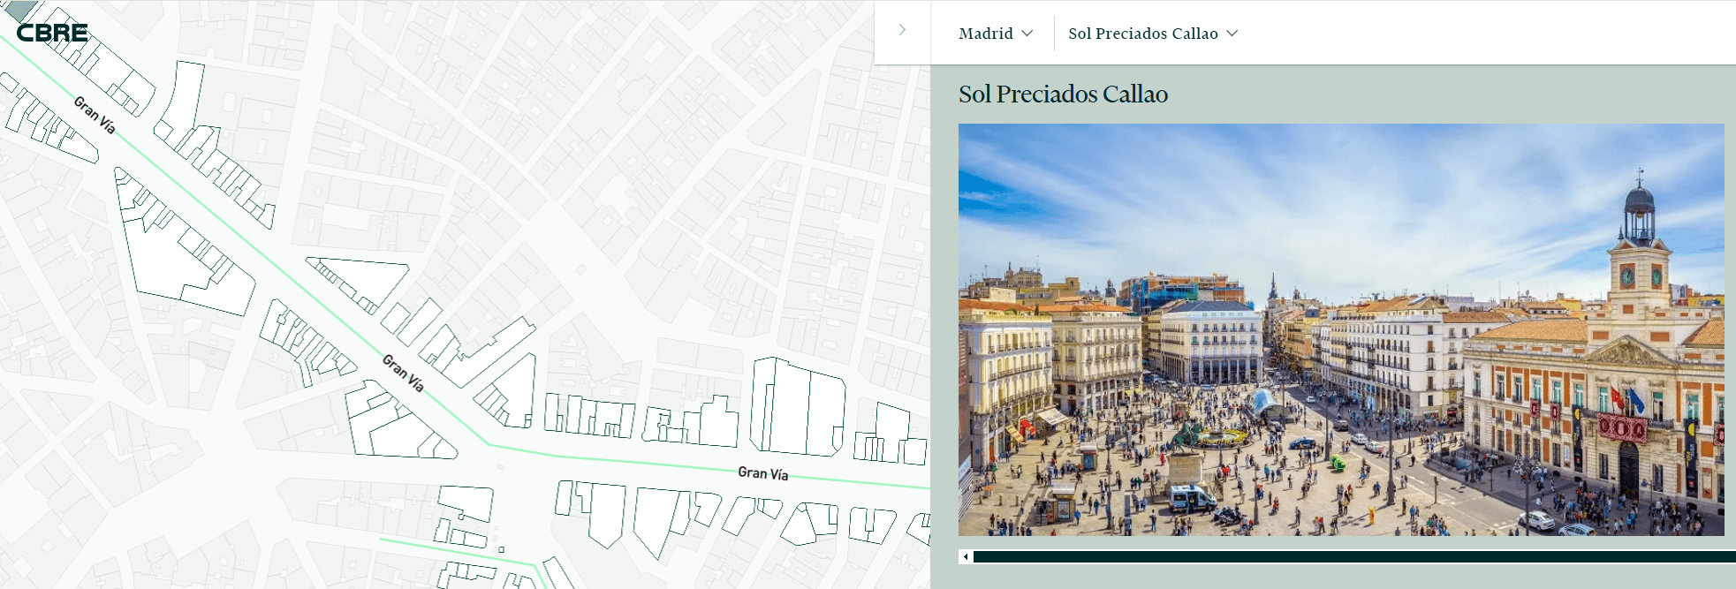Click the tiny square marker near bottom of map

[x=502, y=549]
